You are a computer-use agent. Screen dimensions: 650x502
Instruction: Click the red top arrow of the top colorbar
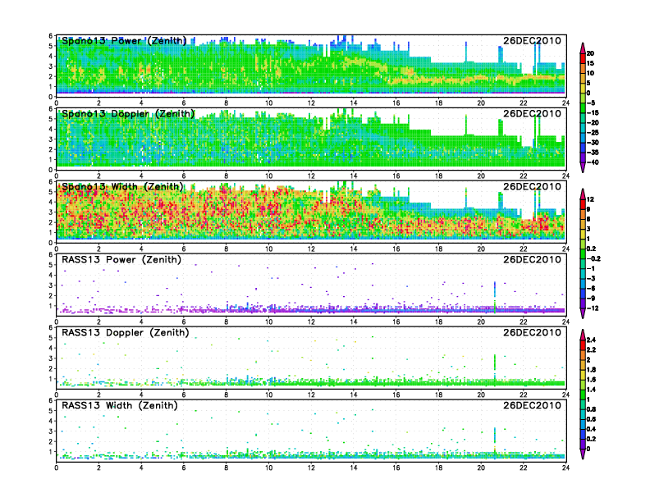[x=583, y=45]
